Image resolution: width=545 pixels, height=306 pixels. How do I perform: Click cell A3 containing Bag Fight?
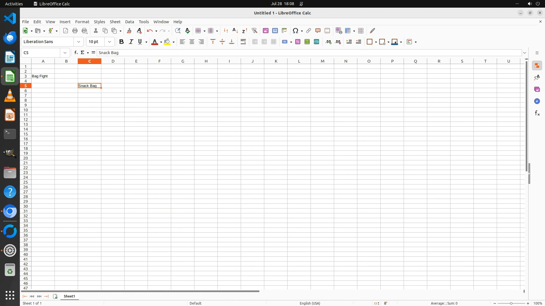[x=43, y=76]
